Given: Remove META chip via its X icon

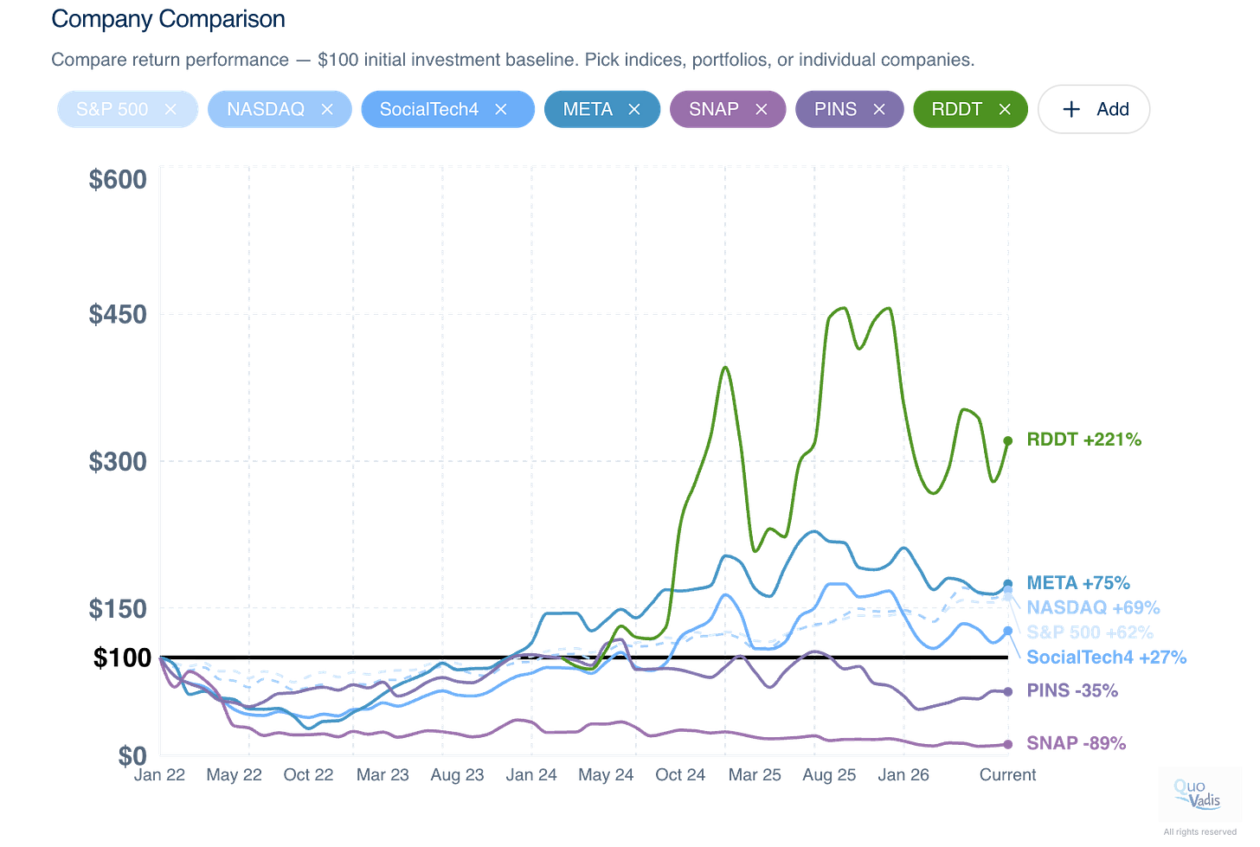Looking at the screenshot, I should tap(634, 110).
